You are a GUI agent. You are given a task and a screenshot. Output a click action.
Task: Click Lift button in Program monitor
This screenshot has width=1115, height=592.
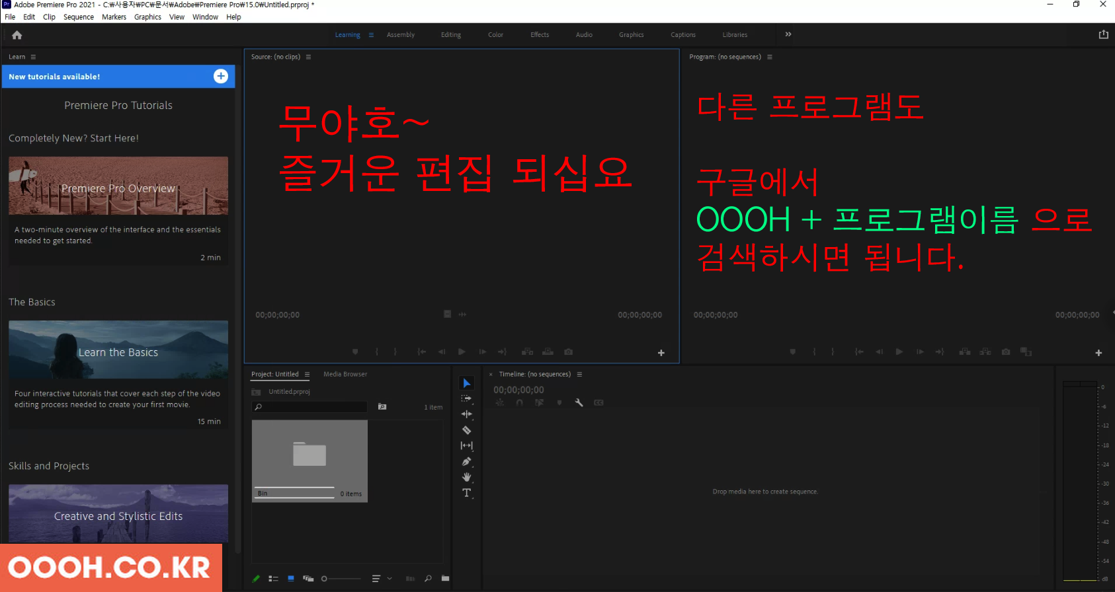[965, 351]
